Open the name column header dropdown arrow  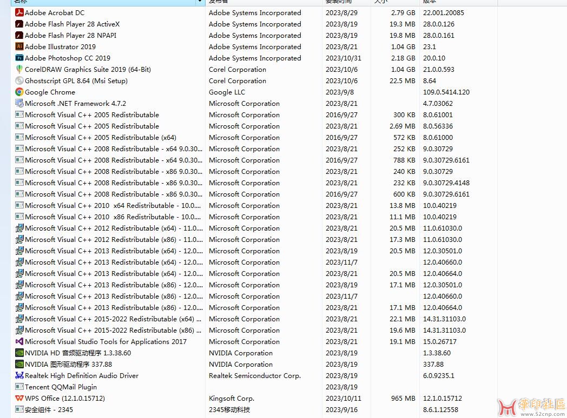[200, 2]
